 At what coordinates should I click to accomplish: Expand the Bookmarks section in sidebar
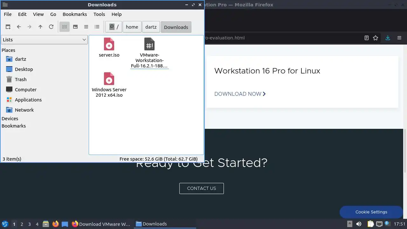(x=14, y=126)
